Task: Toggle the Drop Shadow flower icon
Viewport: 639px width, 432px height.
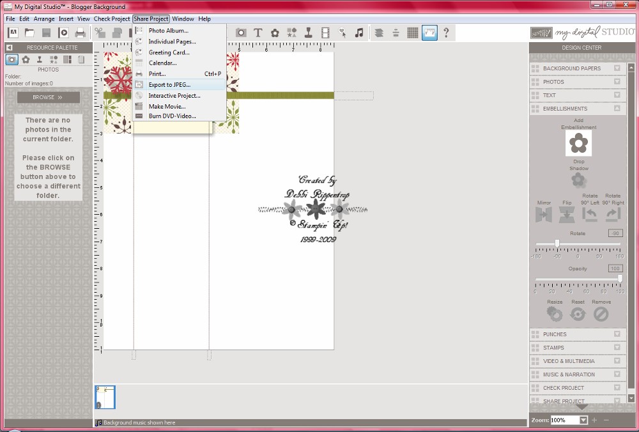Action: (579, 180)
